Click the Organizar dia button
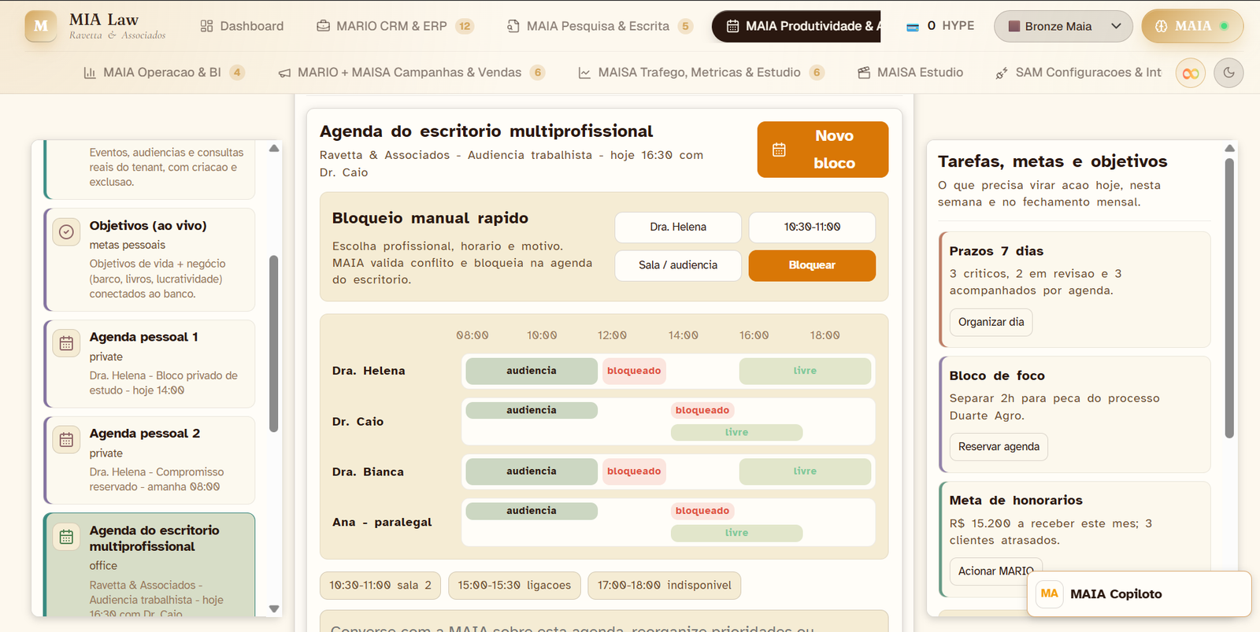 pos(991,322)
